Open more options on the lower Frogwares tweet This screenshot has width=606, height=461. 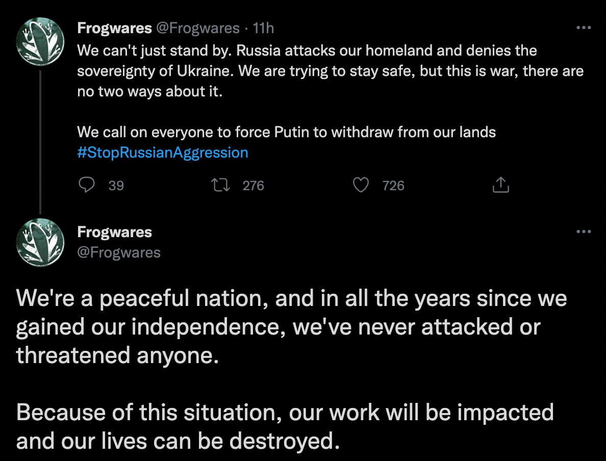[583, 232]
